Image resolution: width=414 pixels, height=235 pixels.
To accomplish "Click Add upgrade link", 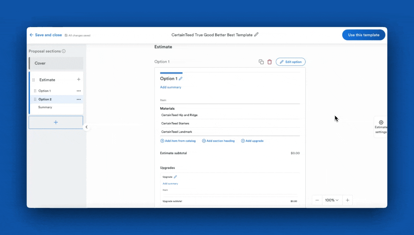I will coord(252,141).
